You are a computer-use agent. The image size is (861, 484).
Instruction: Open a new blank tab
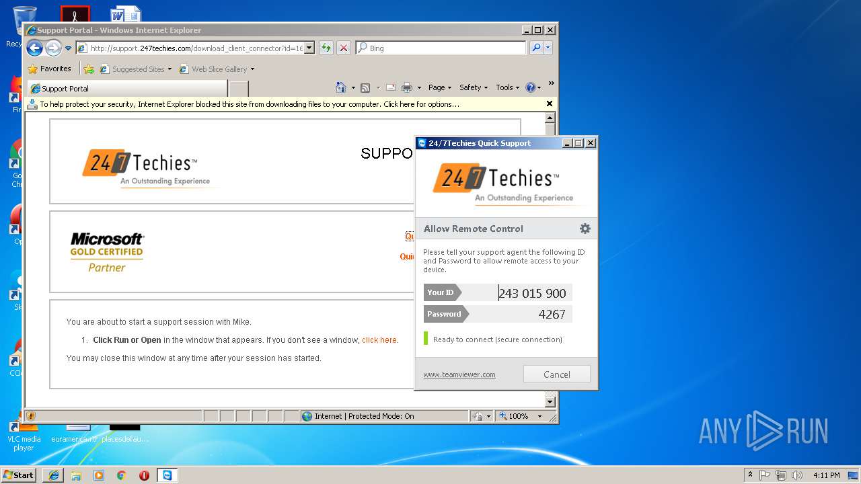239,89
